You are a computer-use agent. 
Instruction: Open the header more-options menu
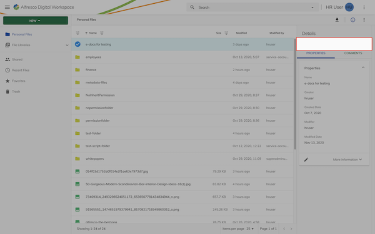tap(364, 7)
